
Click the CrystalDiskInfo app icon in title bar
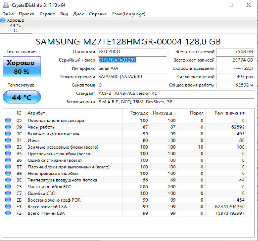[x=6, y=5]
